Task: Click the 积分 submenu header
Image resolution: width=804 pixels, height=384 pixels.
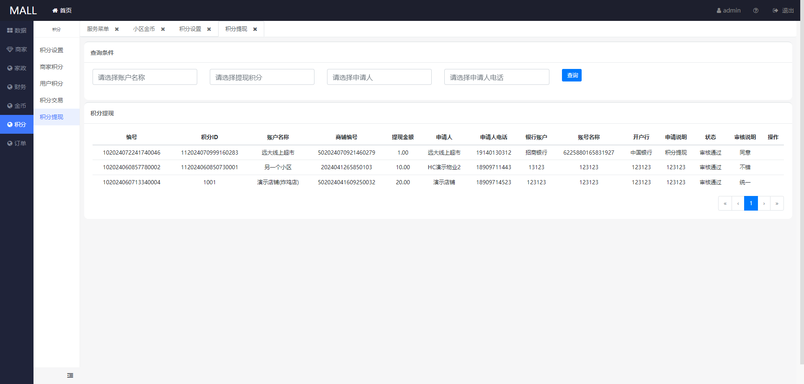Action: (x=57, y=29)
